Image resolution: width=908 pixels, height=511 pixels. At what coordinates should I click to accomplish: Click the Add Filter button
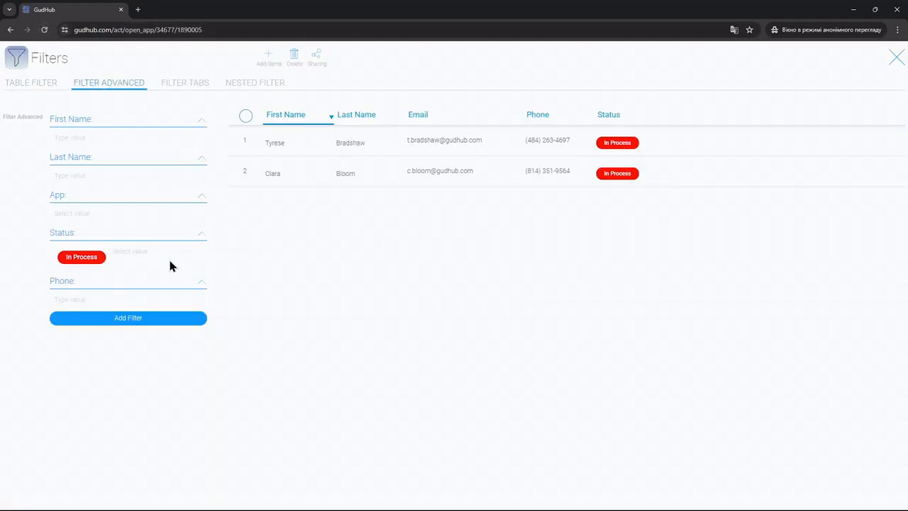point(128,319)
